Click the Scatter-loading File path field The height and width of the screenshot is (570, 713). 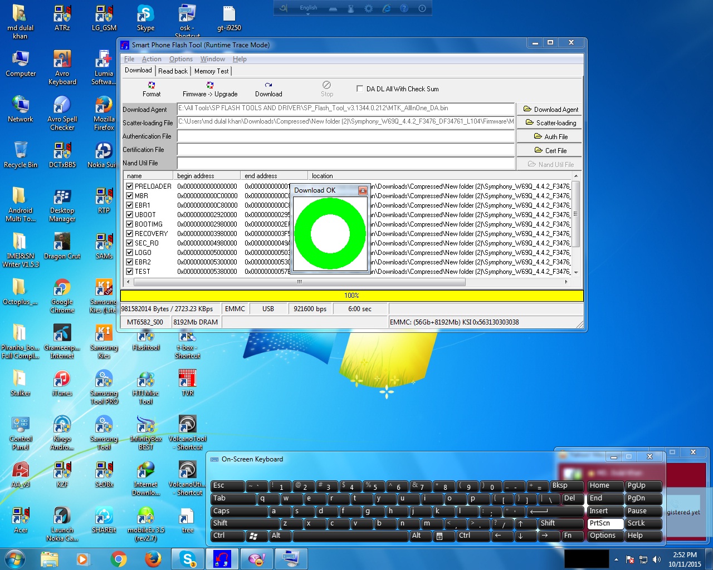(346, 122)
